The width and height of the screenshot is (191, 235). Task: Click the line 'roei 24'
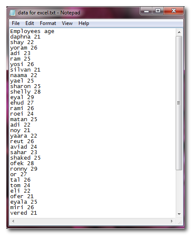point(22,114)
